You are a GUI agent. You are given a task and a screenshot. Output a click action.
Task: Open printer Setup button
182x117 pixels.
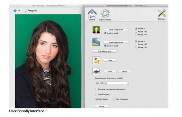pyautogui.click(x=125, y=71)
